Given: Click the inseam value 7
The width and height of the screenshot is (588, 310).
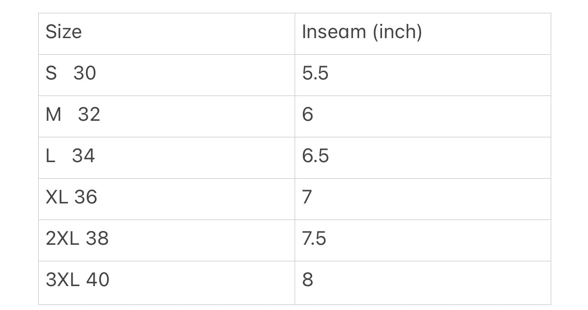Looking at the screenshot, I should (307, 197).
